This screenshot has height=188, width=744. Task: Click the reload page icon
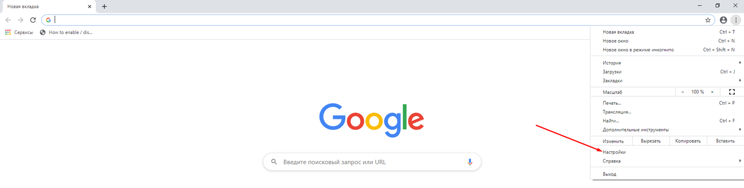pyautogui.click(x=33, y=20)
